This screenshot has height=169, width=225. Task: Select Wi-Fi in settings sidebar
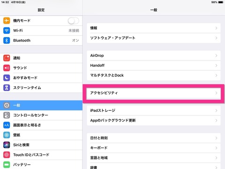click(x=41, y=31)
